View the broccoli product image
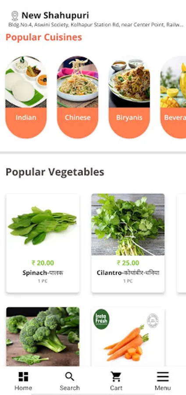This screenshot has height=395, width=186. pyautogui.click(x=43, y=336)
